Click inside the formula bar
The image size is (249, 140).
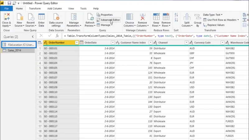click(x=156, y=36)
